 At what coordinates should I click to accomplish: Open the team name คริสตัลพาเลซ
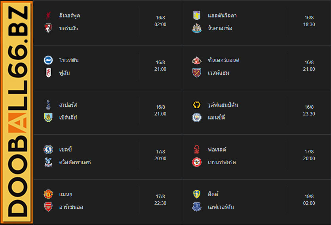[x=75, y=162]
